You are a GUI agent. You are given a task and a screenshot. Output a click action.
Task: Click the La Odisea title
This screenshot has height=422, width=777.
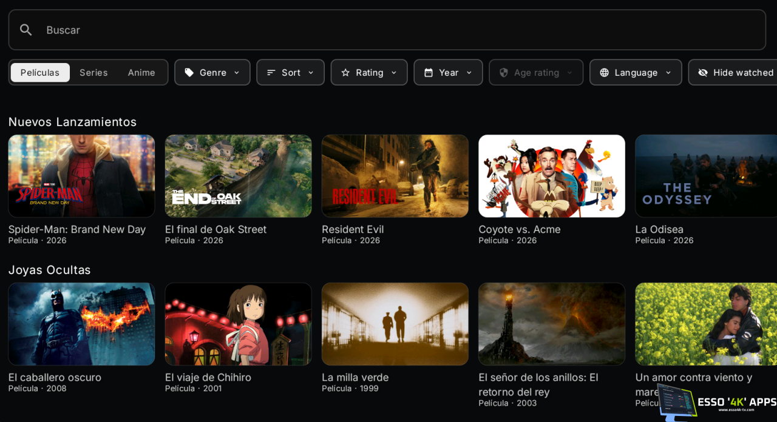(659, 229)
